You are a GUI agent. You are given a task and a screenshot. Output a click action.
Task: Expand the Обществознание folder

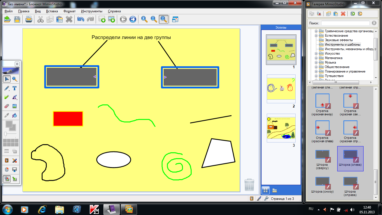(316, 67)
